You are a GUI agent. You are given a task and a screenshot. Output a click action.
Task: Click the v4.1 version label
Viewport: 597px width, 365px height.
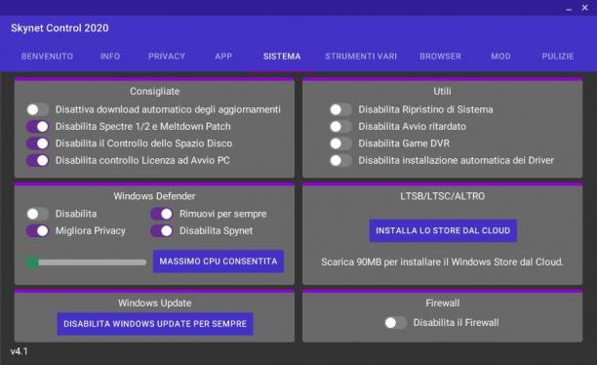tap(20, 351)
